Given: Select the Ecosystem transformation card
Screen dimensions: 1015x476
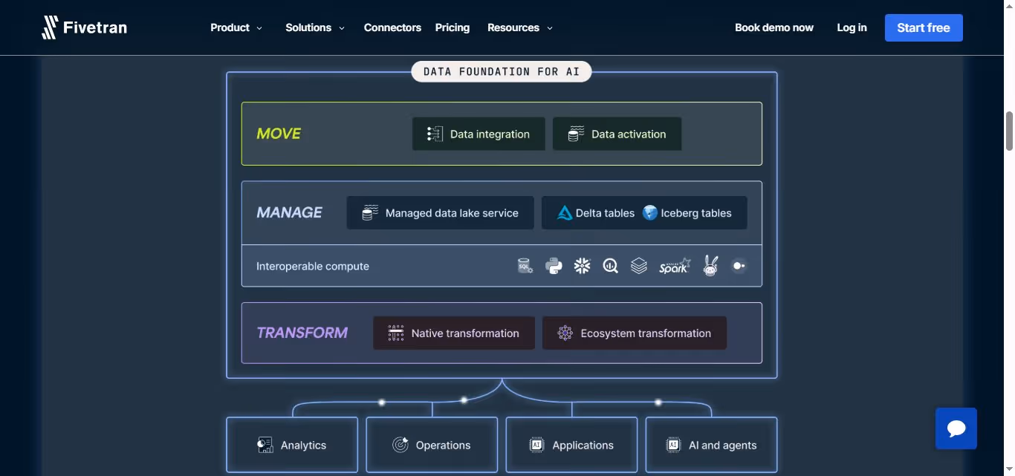Looking at the screenshot, I should (635, 333).
